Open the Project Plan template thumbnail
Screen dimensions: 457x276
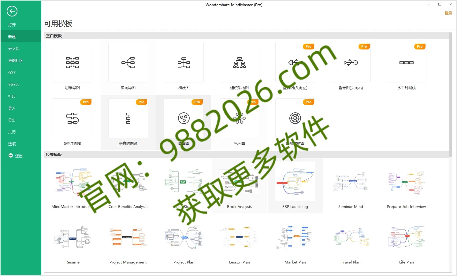coord(184,237)
